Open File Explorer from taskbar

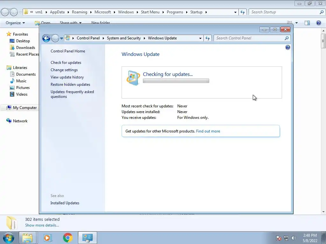pyautogui.click(x=28, y=238)
